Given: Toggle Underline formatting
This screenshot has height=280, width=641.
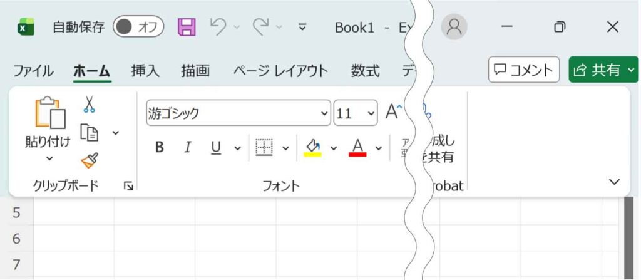Looking at the screenshot, I should click(216, 148).
